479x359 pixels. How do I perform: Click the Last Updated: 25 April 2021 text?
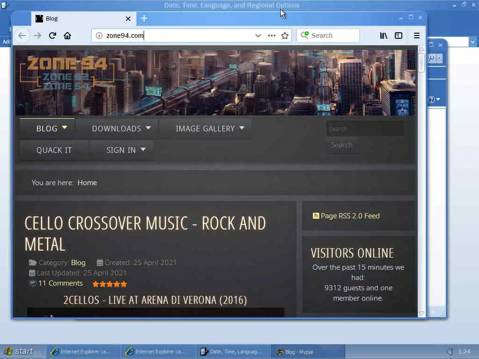point(81,273)
